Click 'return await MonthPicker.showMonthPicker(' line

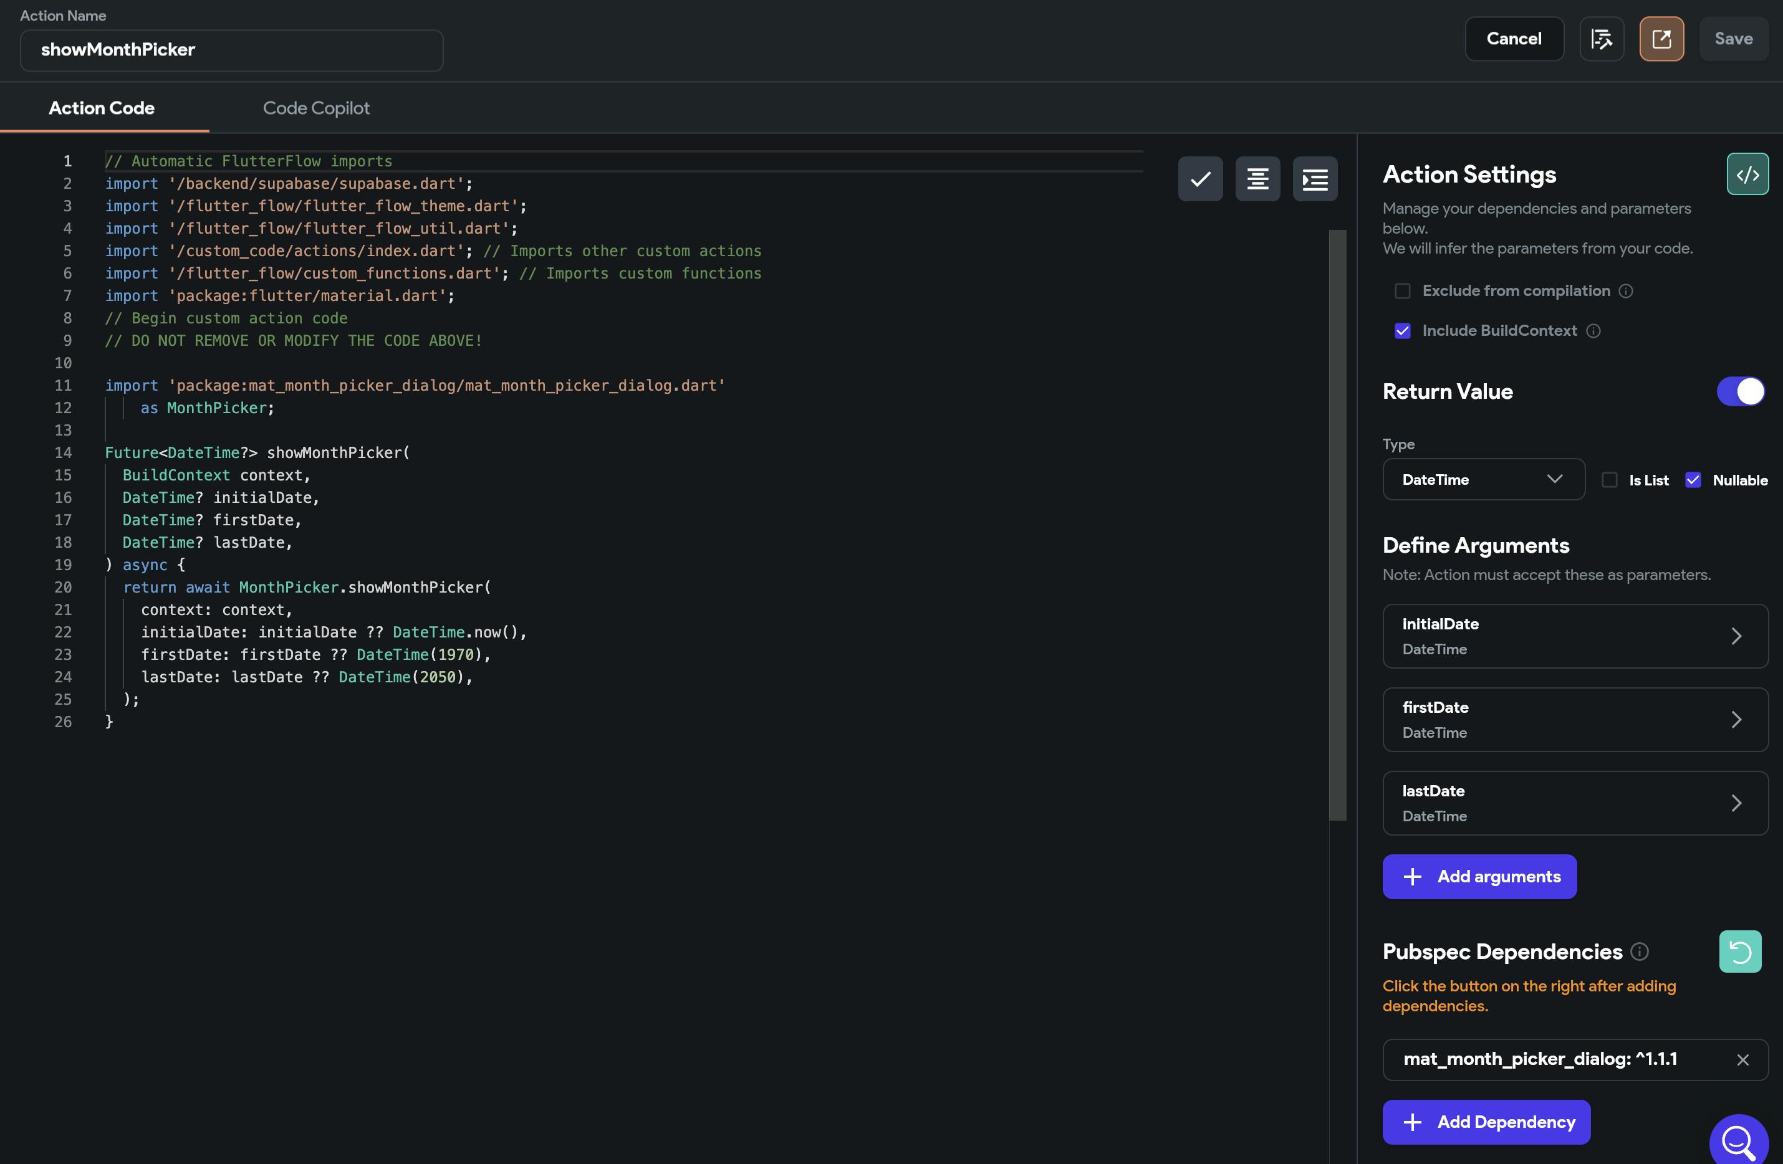pyautogui.click(x=306, y=587)
